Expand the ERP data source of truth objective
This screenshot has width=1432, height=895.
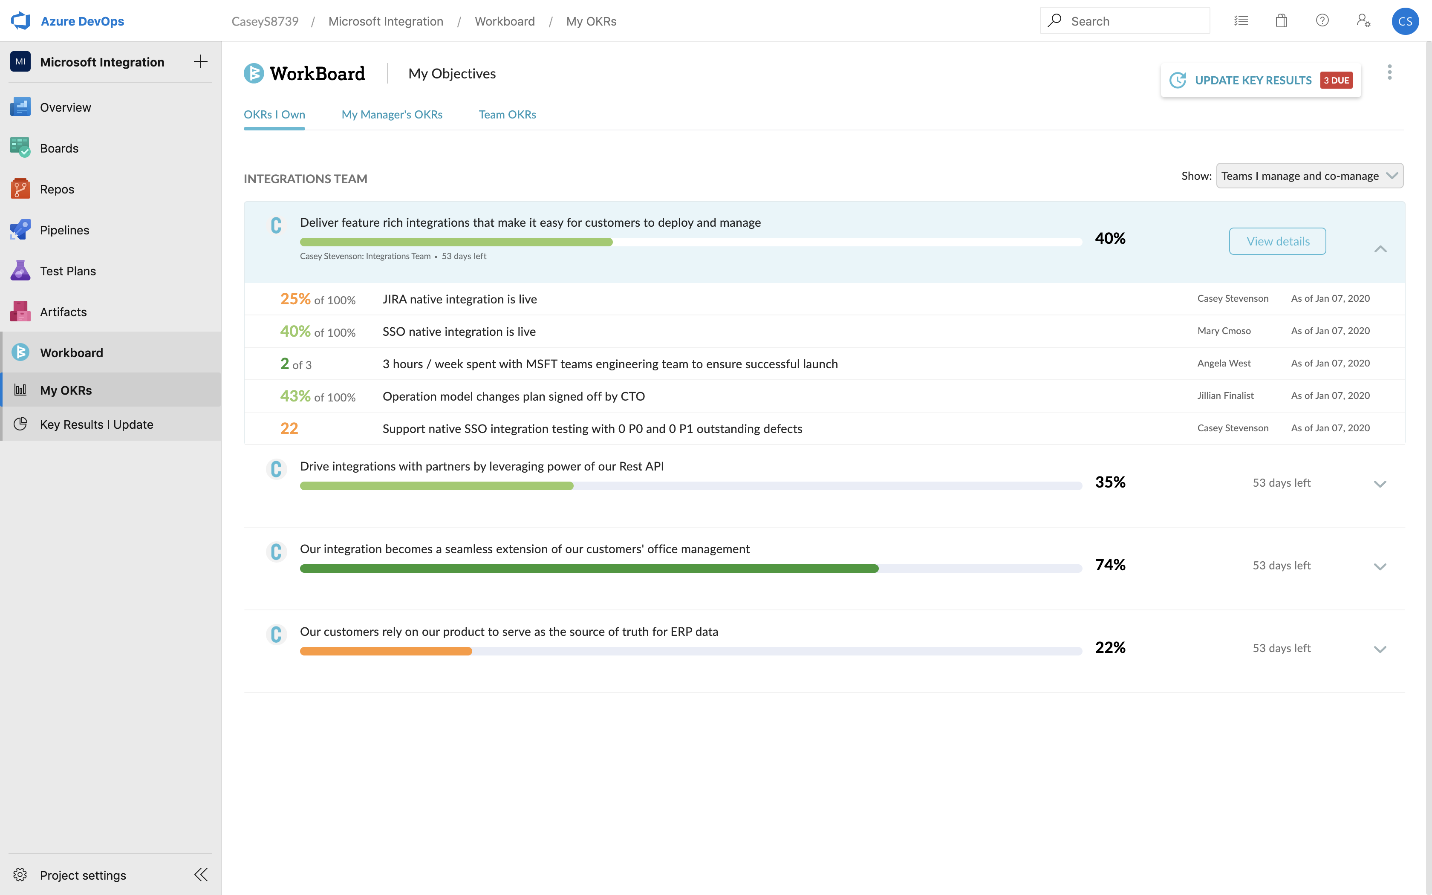click(x=1380, y=650)
